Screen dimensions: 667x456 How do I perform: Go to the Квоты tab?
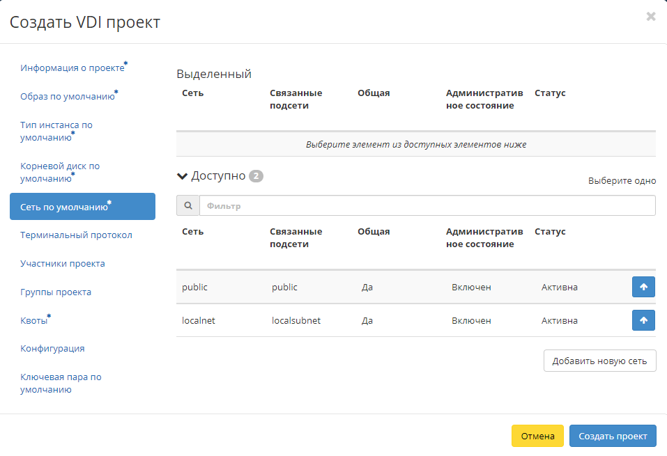[34, 321]
